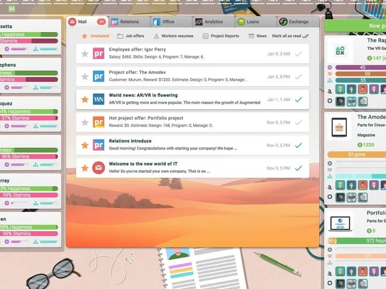Click the VR game project shapes icon
The image size is (386, 289).
click(340, 51)
